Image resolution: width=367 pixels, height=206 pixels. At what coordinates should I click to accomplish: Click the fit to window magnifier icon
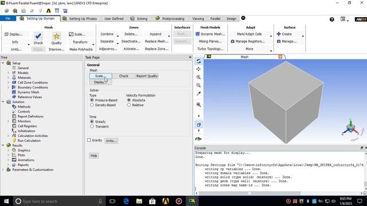(x=198, y=105)
